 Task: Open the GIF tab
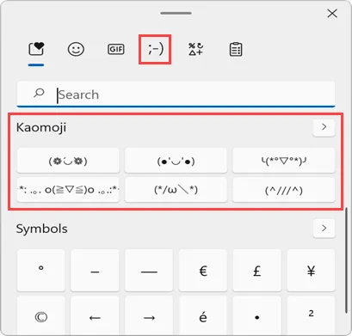116,49
